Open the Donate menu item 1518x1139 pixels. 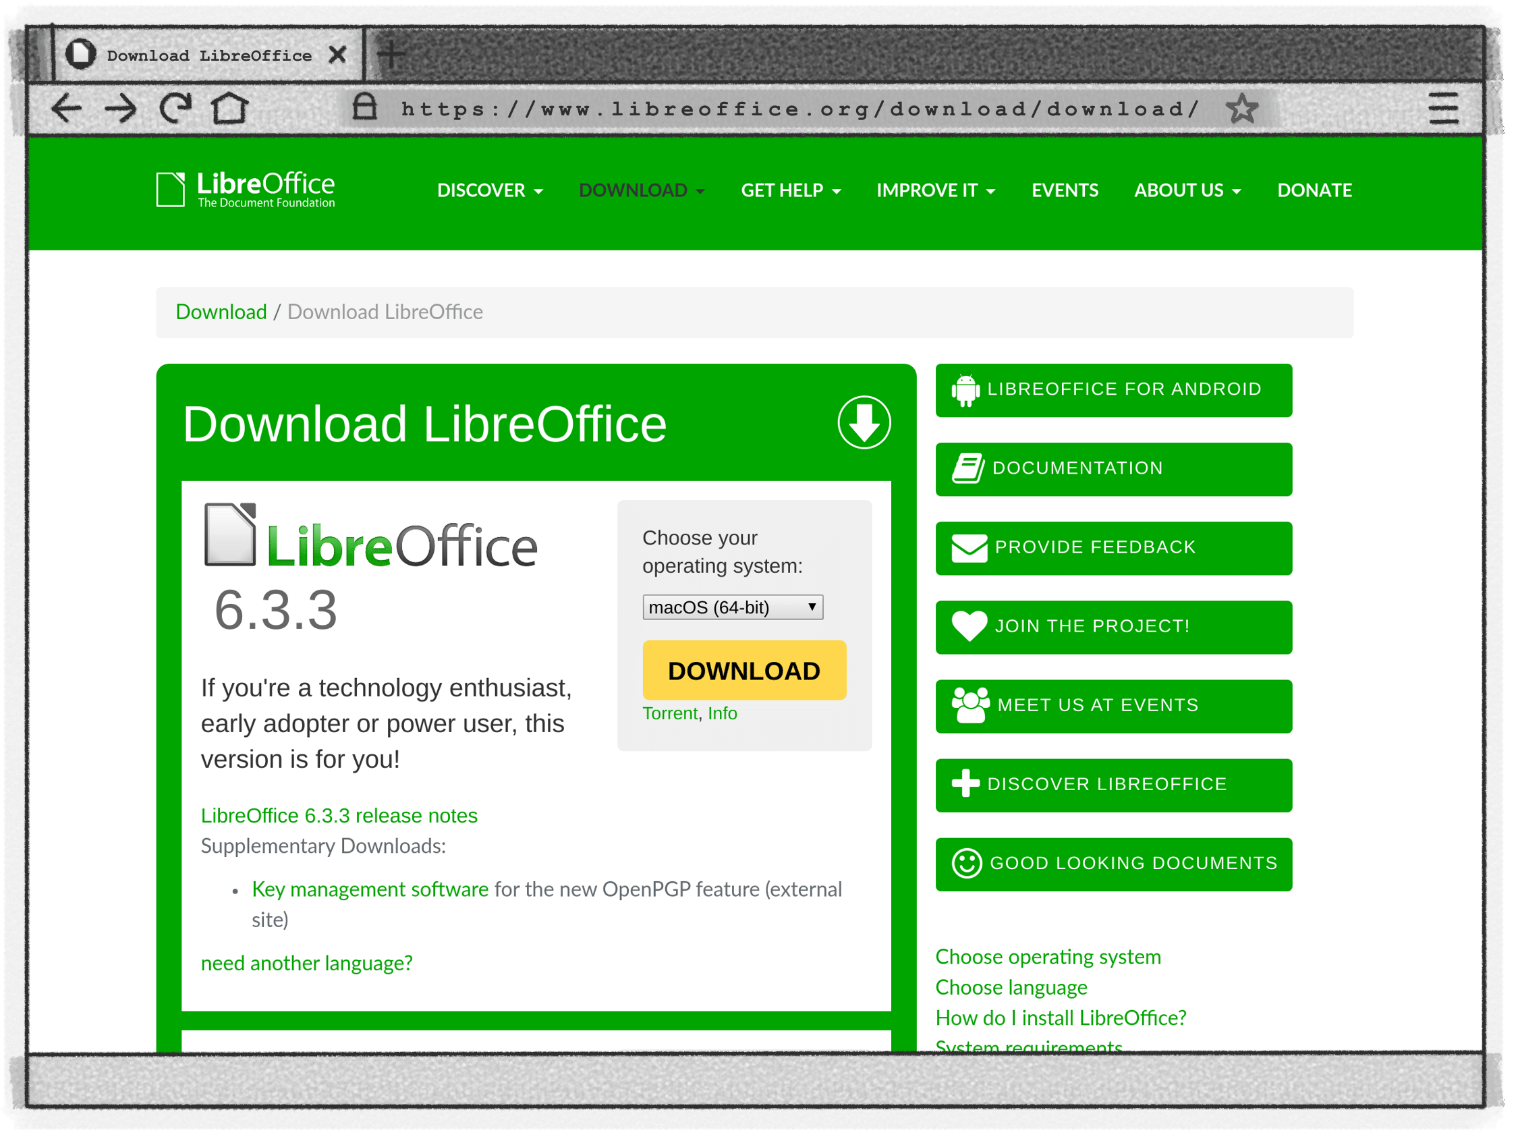(x=1314, y=190)
